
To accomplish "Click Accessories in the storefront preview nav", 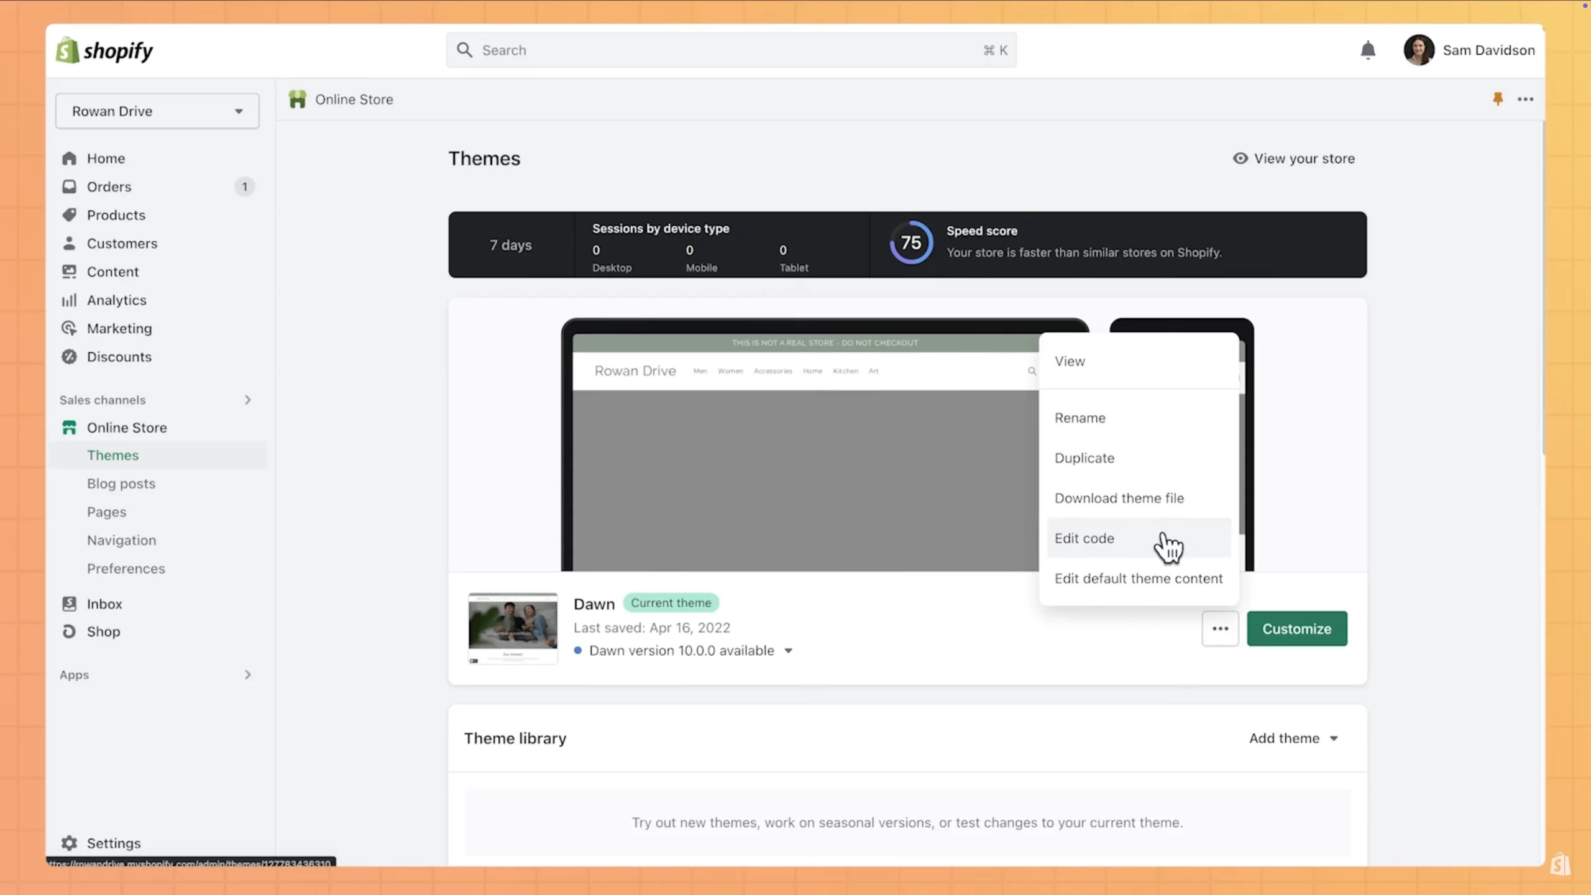I will [773, 371].
